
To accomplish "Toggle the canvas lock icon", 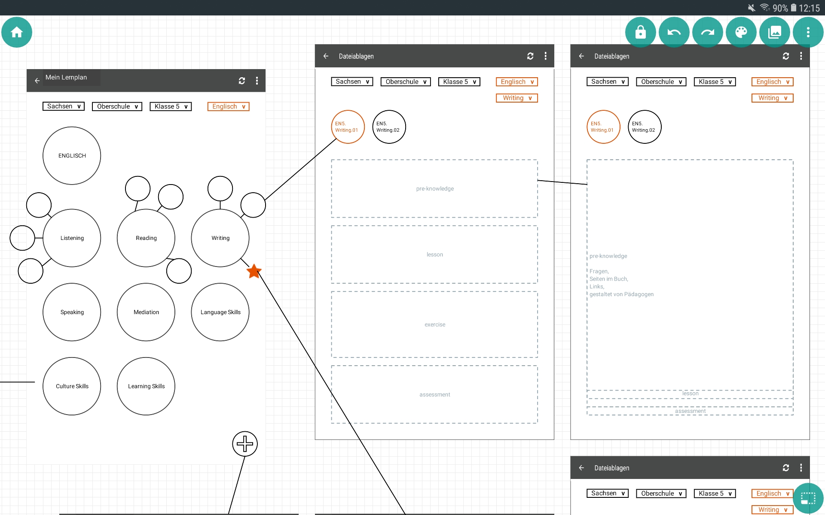I will 640,32.
